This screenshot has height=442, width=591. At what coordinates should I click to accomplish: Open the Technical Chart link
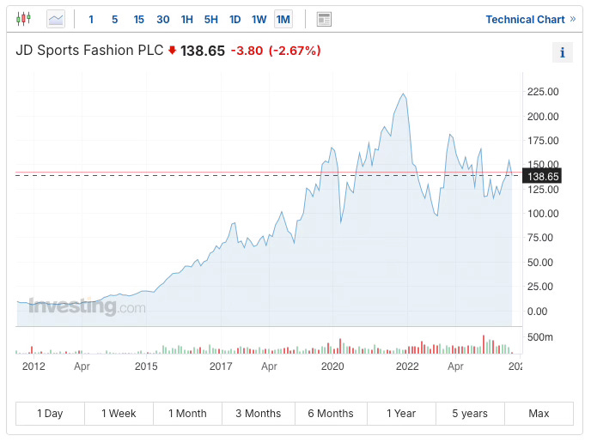coord(530,20)
